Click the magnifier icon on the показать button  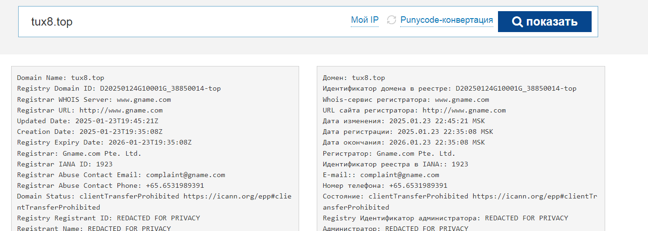[x=517, y=22]
